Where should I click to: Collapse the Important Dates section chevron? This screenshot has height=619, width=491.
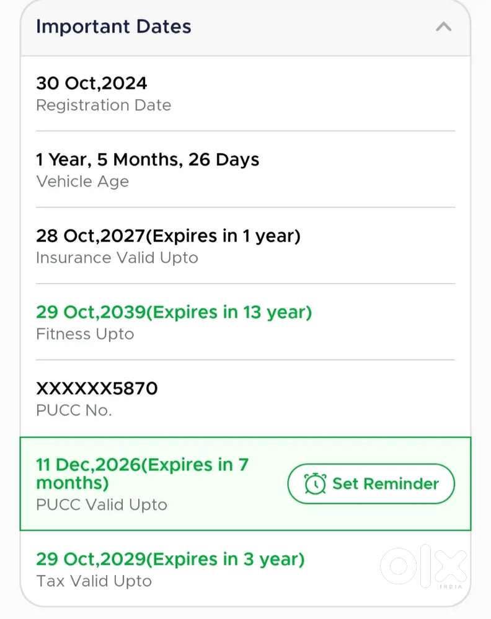[443, 27]
